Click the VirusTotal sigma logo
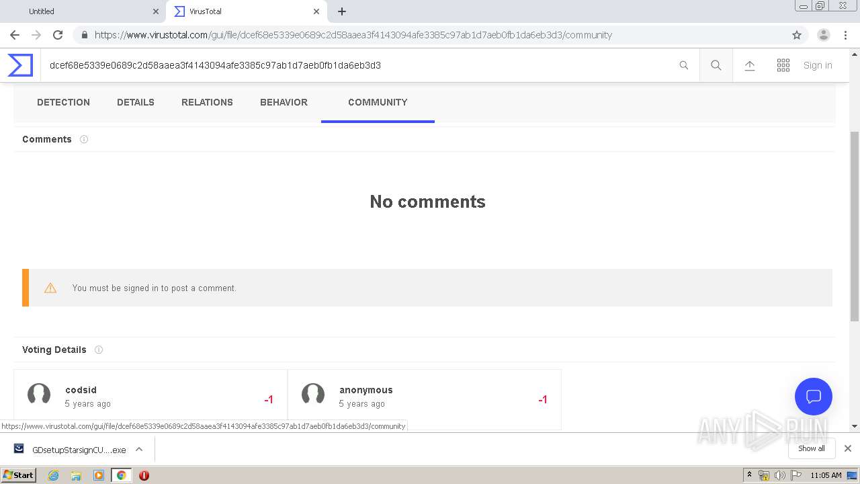Viewport: 860px width, 484px height. tap(20, 65)
